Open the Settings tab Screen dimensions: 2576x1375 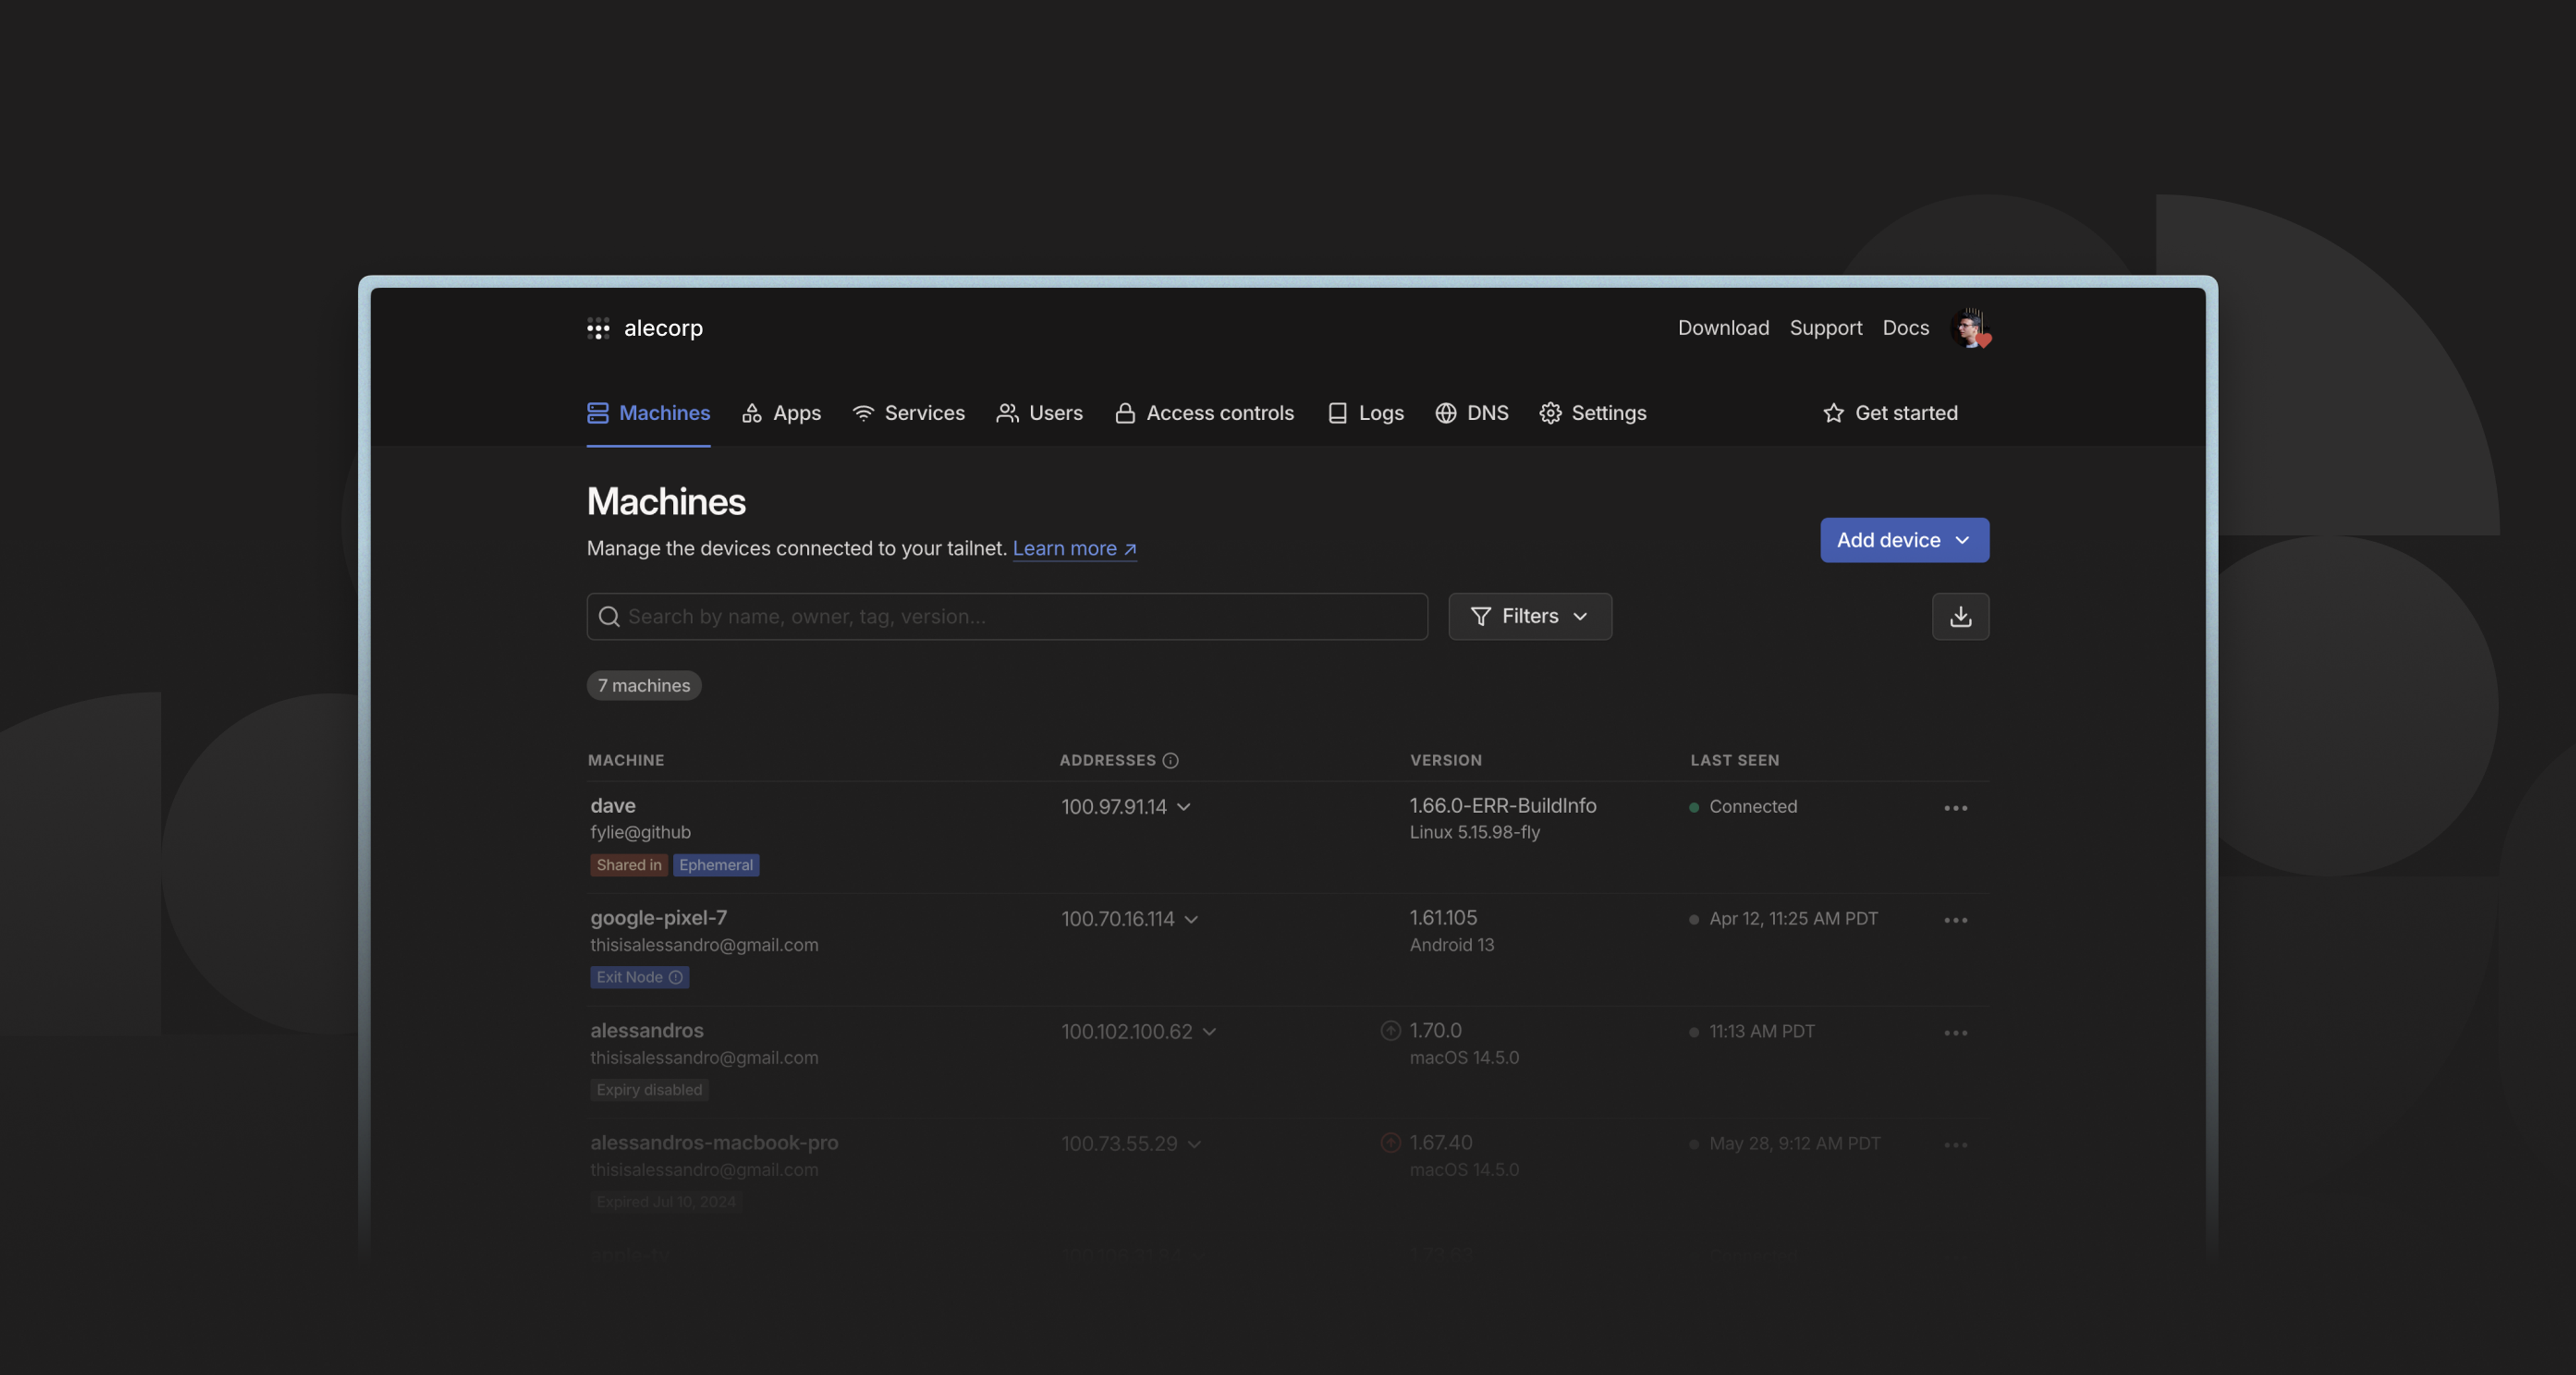coord(1593,413)
